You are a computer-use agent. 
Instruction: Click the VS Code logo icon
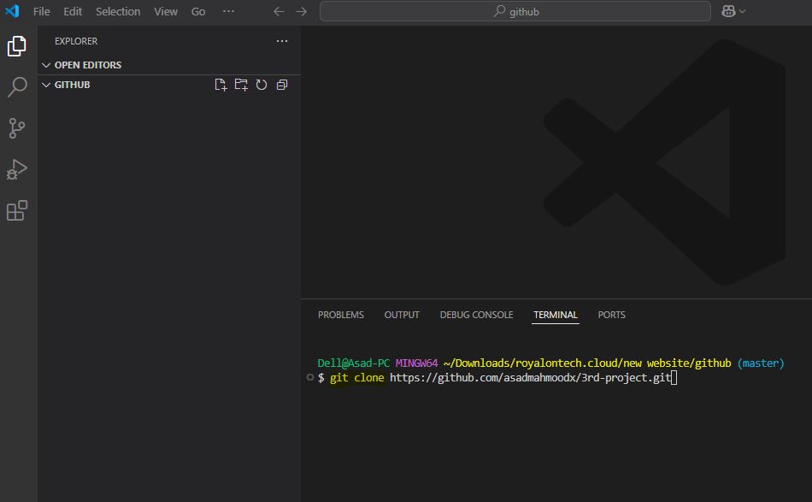12,11
